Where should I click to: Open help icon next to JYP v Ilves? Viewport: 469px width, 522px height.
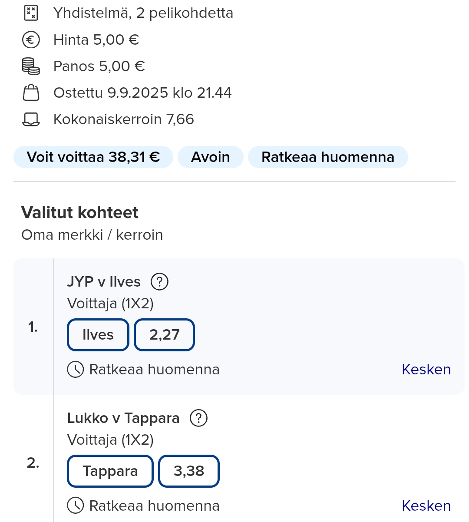[159, 282]
